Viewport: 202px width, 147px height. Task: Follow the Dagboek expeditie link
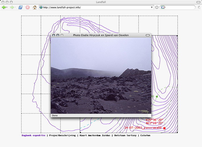tap(33, 135)
